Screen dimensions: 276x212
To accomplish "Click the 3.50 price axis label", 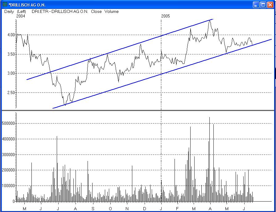I will click(x=11, y=54).
